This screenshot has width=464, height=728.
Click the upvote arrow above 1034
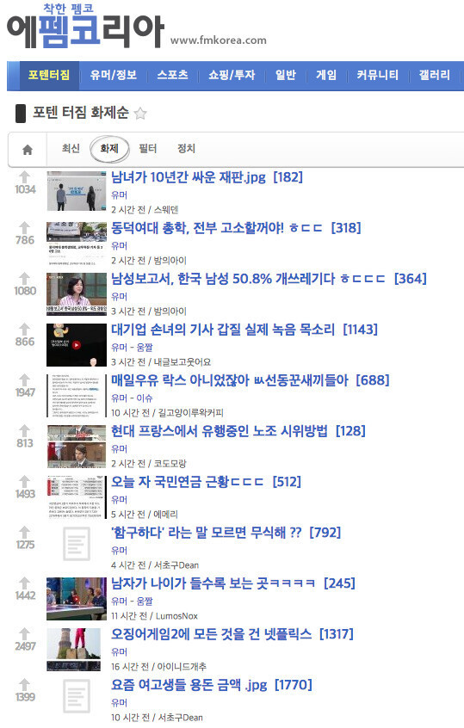click(x=25, y=177)
